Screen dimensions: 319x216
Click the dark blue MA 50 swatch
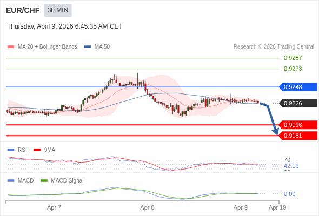pos(87,47)
